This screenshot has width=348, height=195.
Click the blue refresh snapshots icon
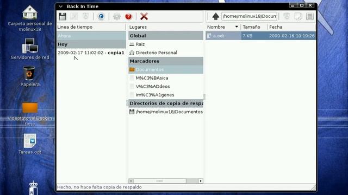tap(101, 16)
